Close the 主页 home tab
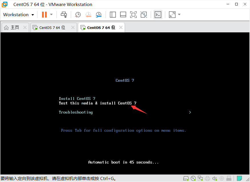 point(25,28)
